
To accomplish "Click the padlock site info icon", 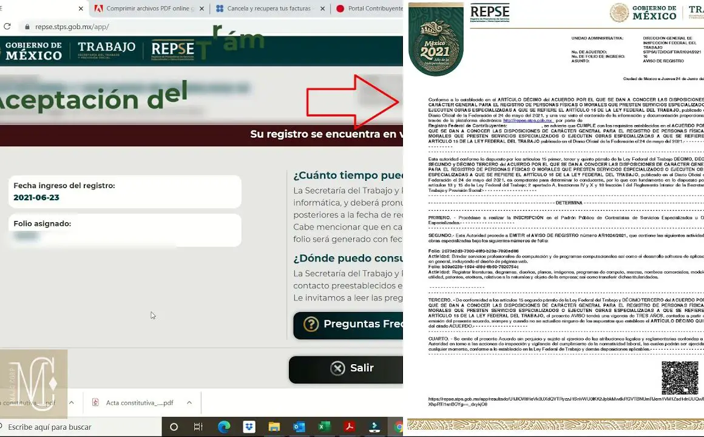I will pyautogui.click(x=27, y=27).
